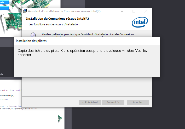Click the top blue button in the background window
The height and width of the screenshot is (129, 185).
coord(4,2)
